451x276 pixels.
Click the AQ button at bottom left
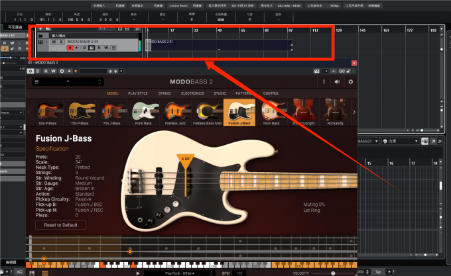19,271
